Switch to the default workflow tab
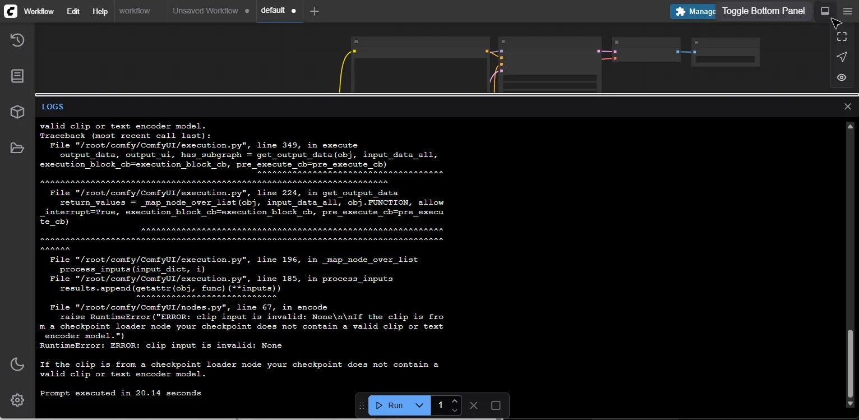 273,11
